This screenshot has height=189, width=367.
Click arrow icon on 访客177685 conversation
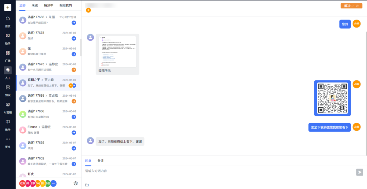(x=74, y=23)
